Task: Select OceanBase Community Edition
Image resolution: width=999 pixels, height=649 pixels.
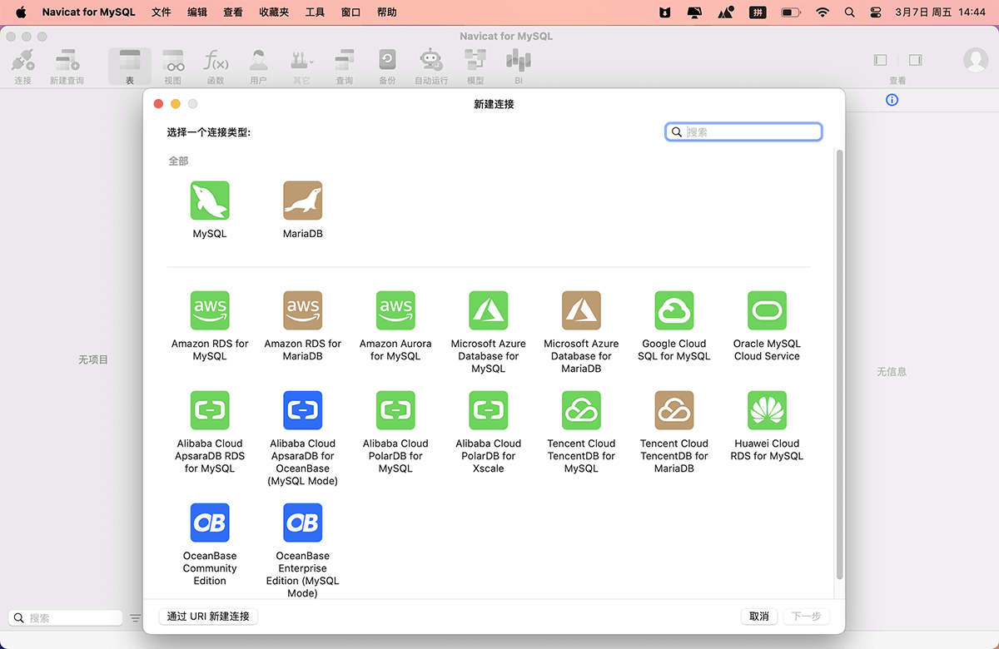Action: click(x=210, y=523)
